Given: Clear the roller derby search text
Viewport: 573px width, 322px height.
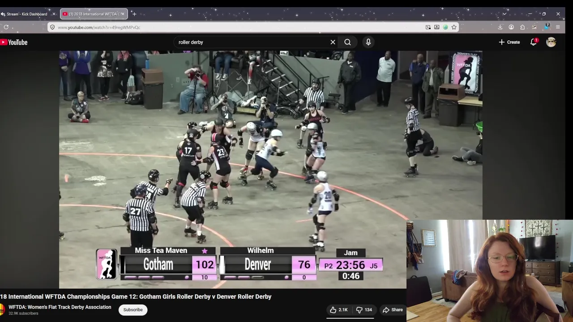Looking at the screenshot, I should coord(333,42).
